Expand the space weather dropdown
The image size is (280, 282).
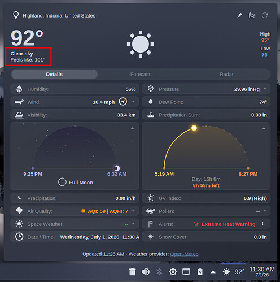pyautogui.click(x=133, y=224)
